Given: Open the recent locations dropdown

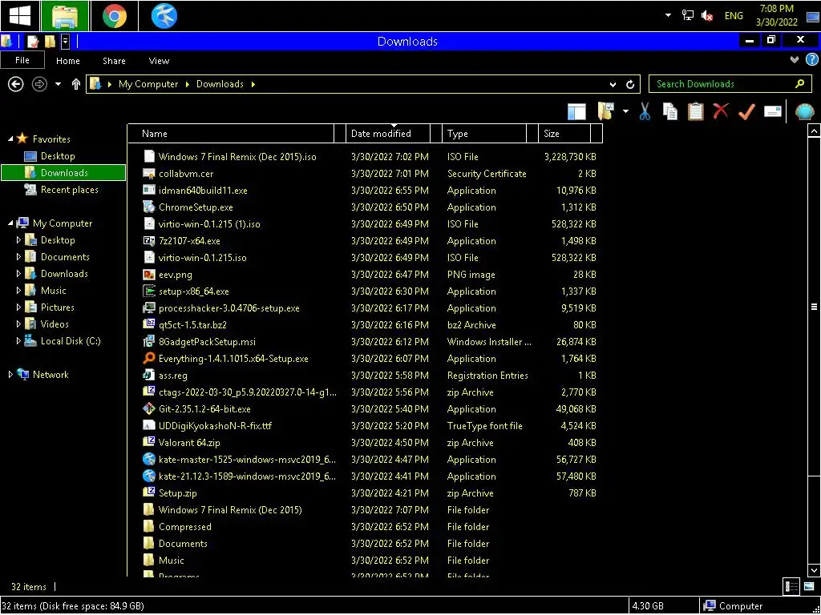Looking at the screenshot, I should 58,84.
